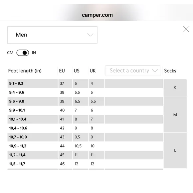Click the US column header

(77, 71)
